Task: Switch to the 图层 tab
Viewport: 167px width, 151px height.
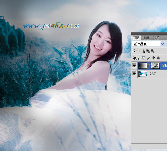Action: (136, 38)
